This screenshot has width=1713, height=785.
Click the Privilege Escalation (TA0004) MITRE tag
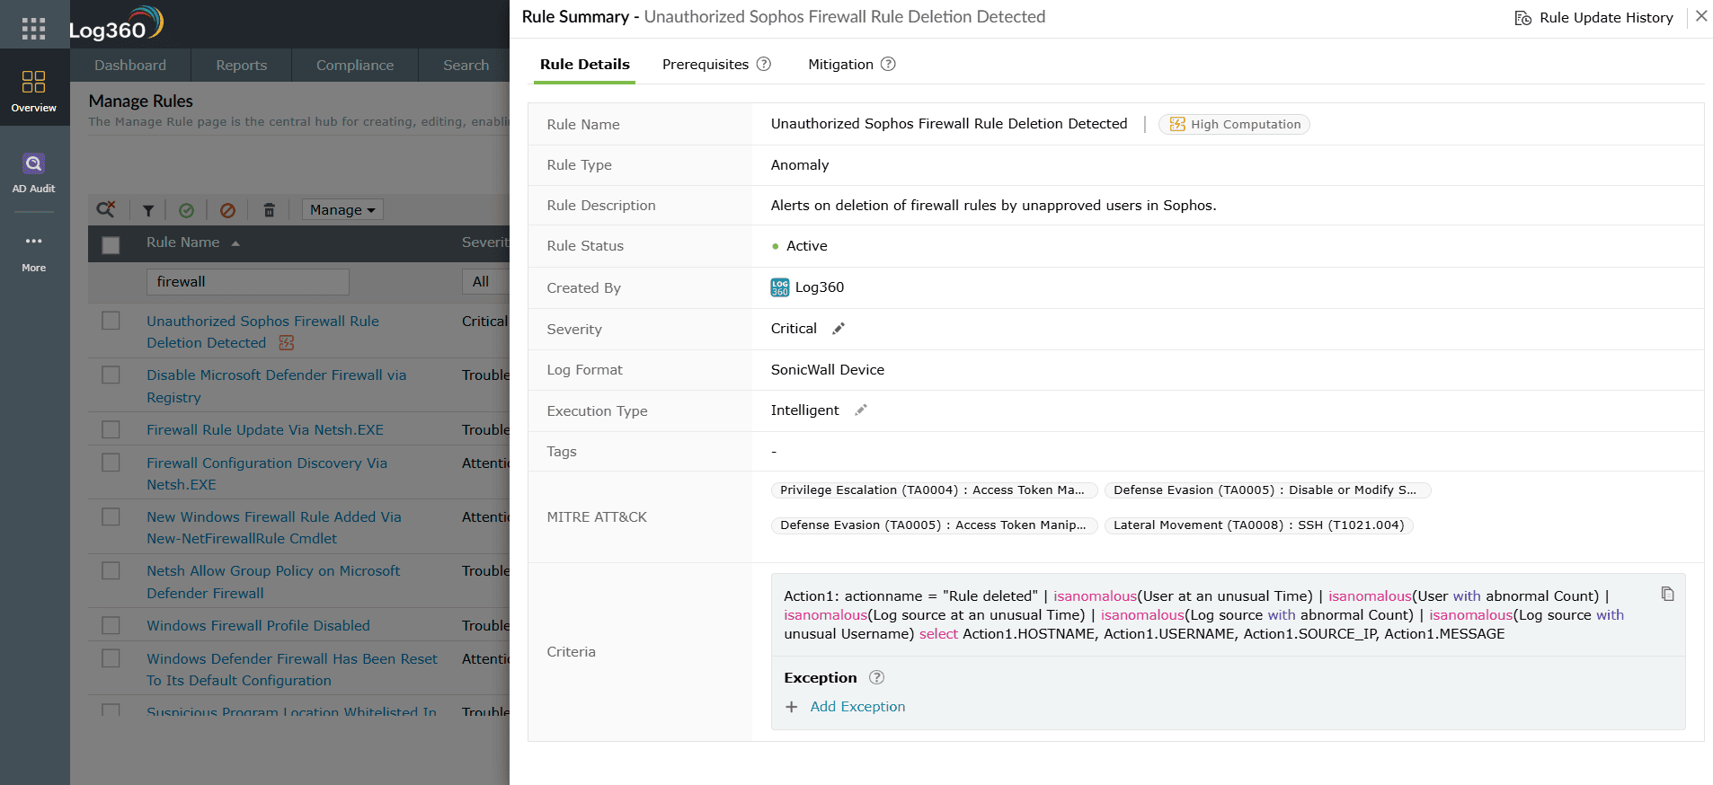coord(934,490)
